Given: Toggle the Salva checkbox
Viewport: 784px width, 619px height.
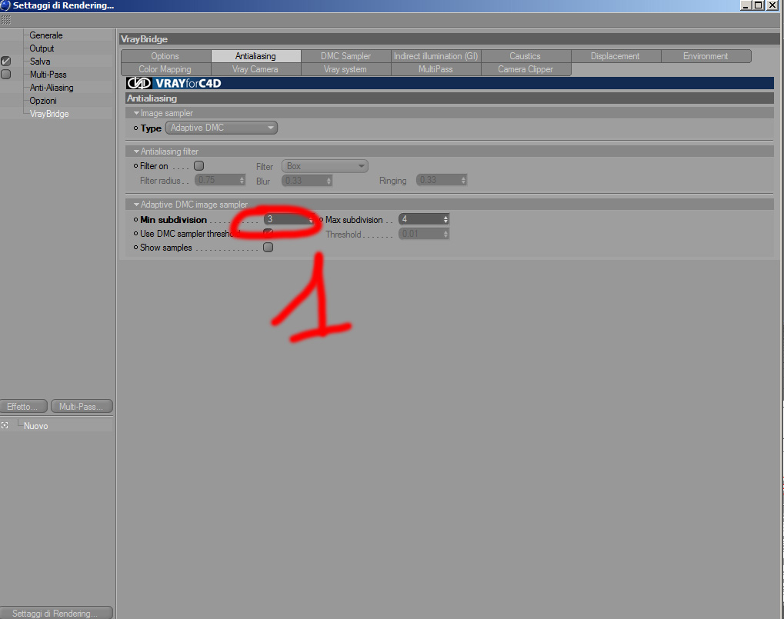Looking at the screenshot, I should tap(6, 61).
